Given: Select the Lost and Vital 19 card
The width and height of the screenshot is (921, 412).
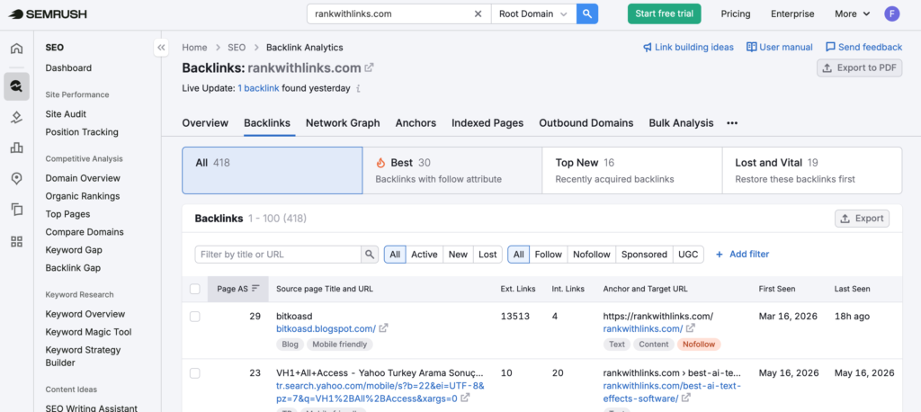Looking at the screenshot, I should (x=812, y=170).
